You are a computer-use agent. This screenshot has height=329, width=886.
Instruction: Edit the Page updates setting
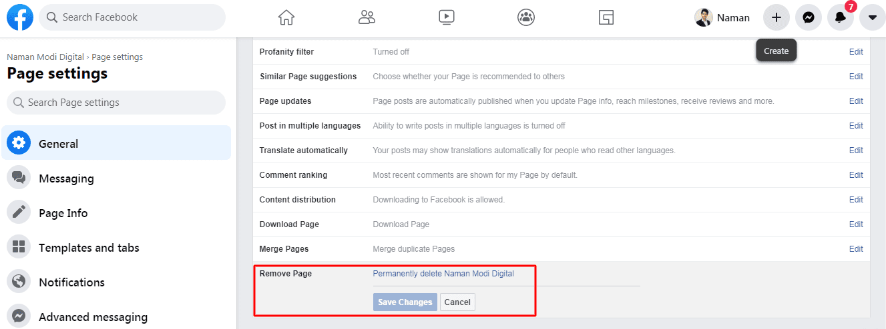click(x=856, y=101)
